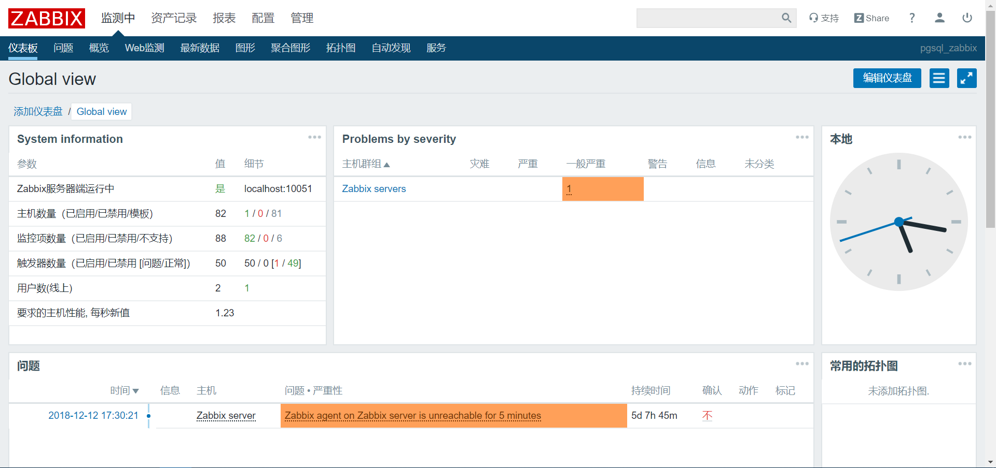The height and width of the screenshot is (468, 996).
Task: Click the unacknowledged 不 link
Action: [x=707, y=416]
